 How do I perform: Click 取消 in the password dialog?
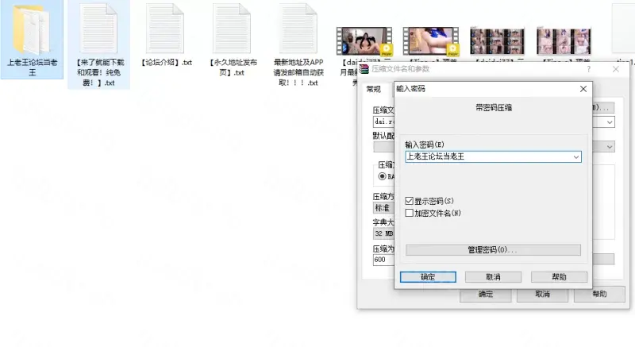point(493,277)
